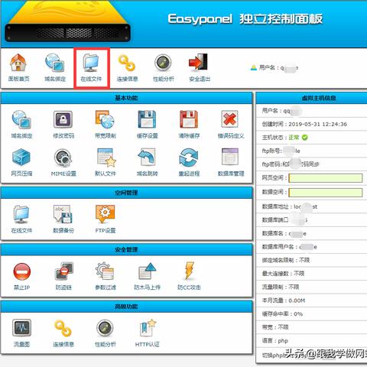Click the 语言：php row
This screenshot has height=367, width=367.
[311, 341]
